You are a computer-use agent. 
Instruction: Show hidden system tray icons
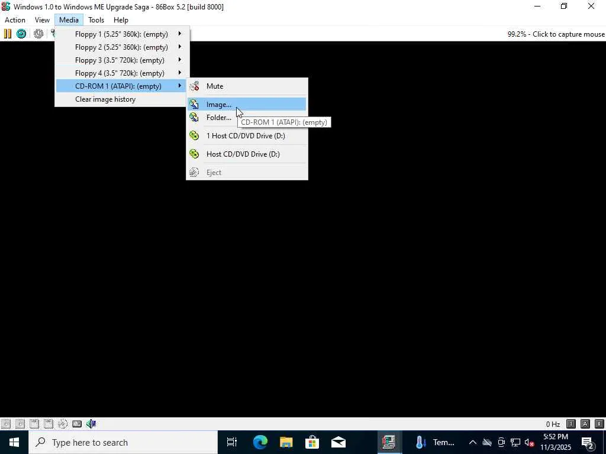(473, 442)
